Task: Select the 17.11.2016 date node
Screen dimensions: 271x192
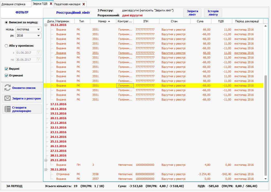Action: (58, 104)
